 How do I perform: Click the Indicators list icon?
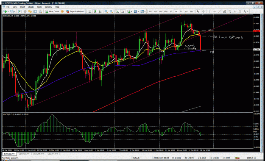(129, 11)
